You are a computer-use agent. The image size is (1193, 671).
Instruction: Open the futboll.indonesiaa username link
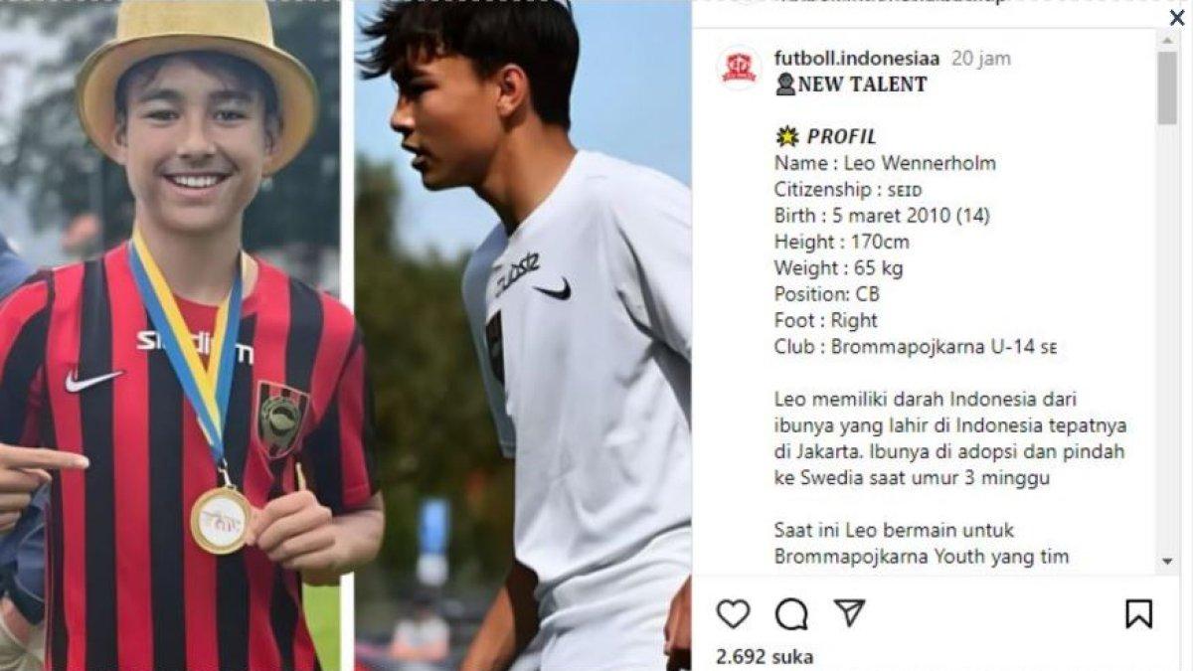pyautogui.click(x=857, y=58)
